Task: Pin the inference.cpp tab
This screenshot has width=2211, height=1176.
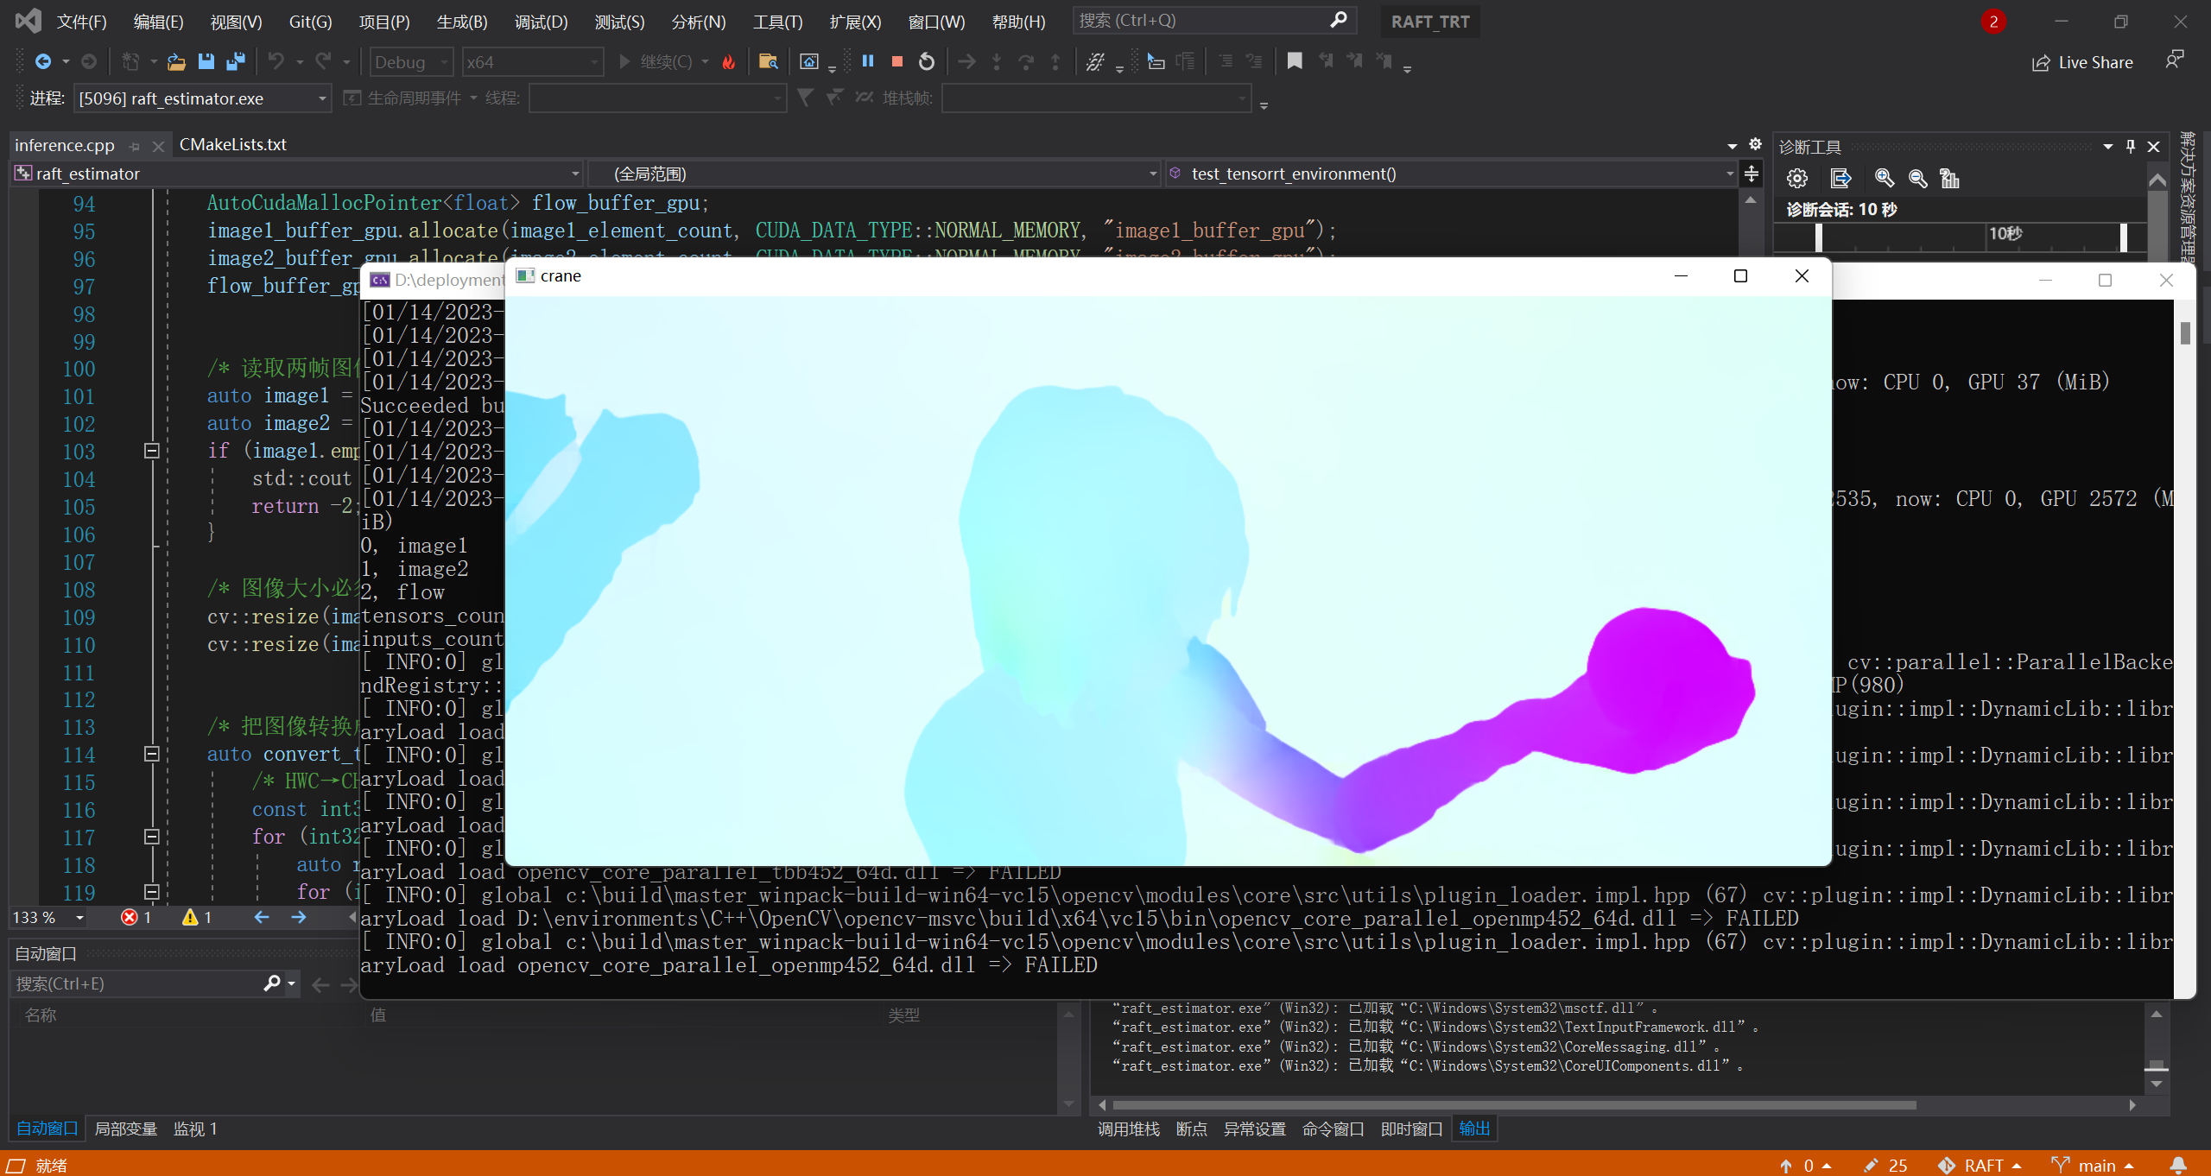Action: [x=135, y=146]
